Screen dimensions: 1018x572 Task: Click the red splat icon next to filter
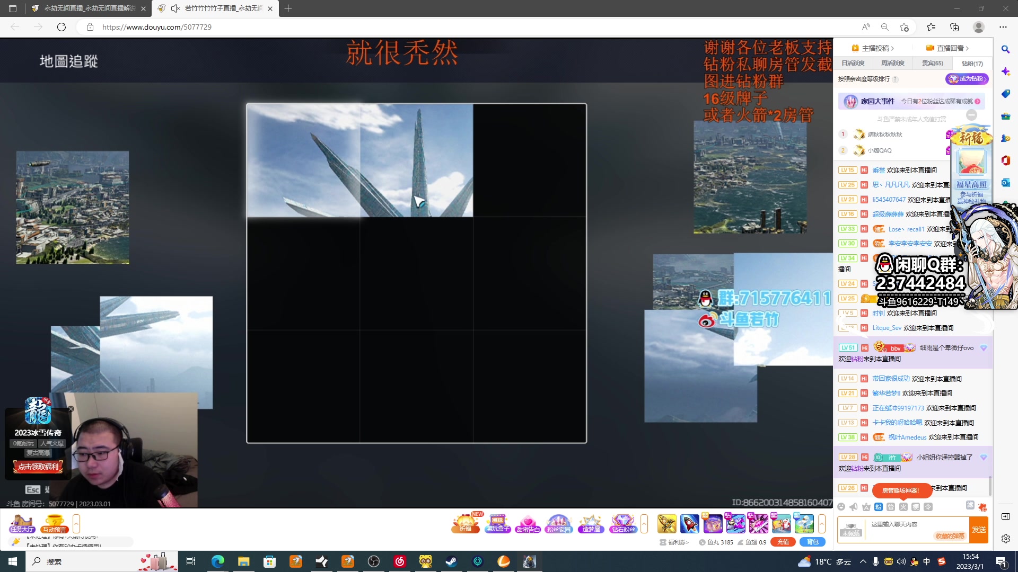982,507
